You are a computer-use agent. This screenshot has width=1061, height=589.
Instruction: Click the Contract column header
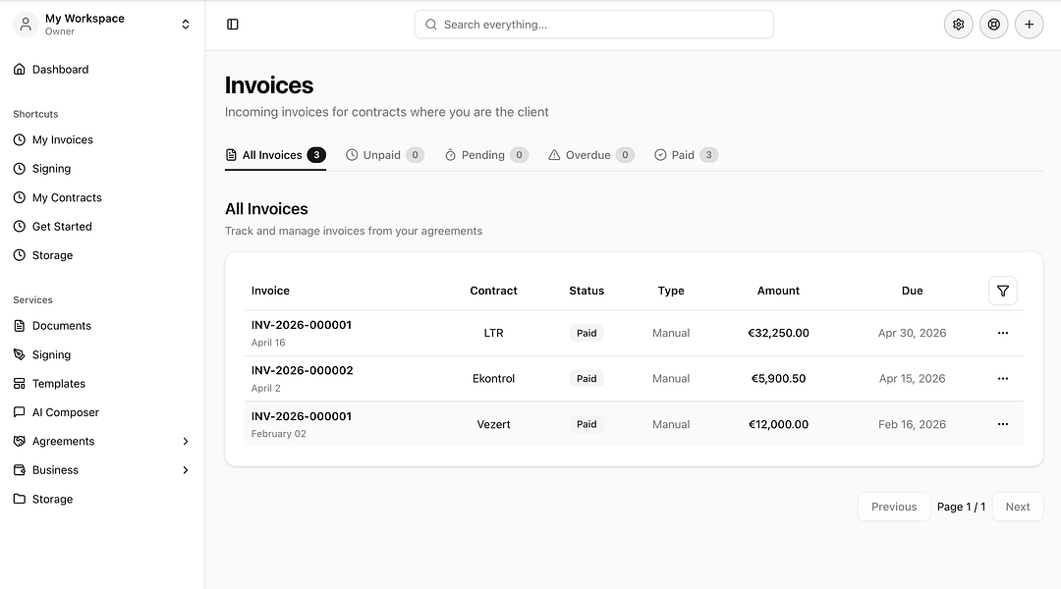click(493, 291)
